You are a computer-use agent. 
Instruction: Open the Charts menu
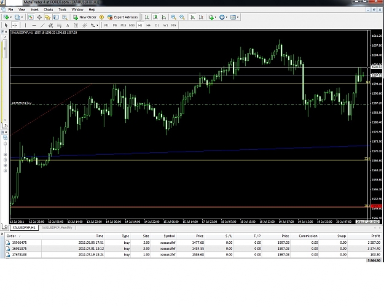click(x=49, y=10)
